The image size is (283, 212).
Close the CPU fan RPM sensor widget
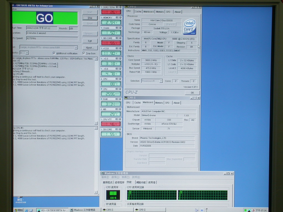point(120,89)
